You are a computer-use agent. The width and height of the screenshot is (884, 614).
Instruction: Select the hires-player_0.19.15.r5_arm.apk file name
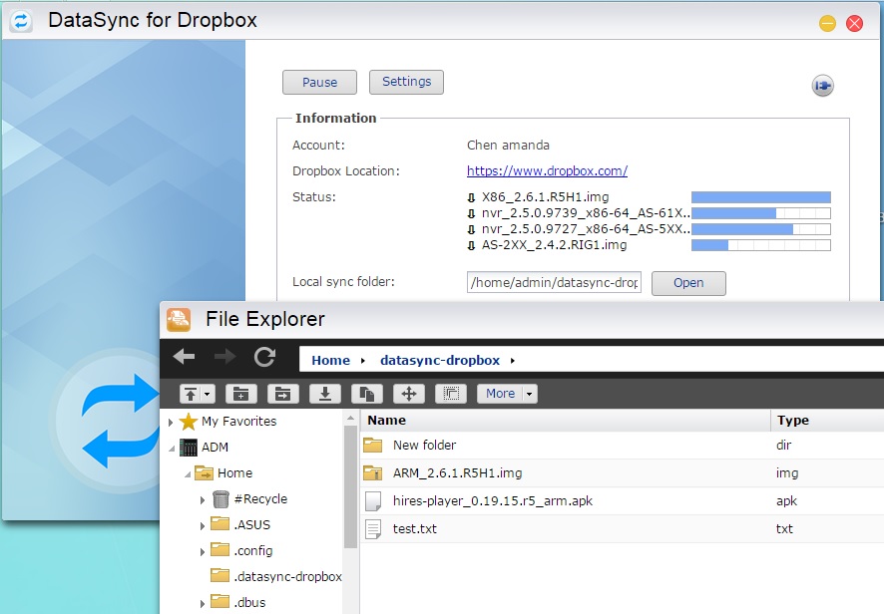click(493, 500)
